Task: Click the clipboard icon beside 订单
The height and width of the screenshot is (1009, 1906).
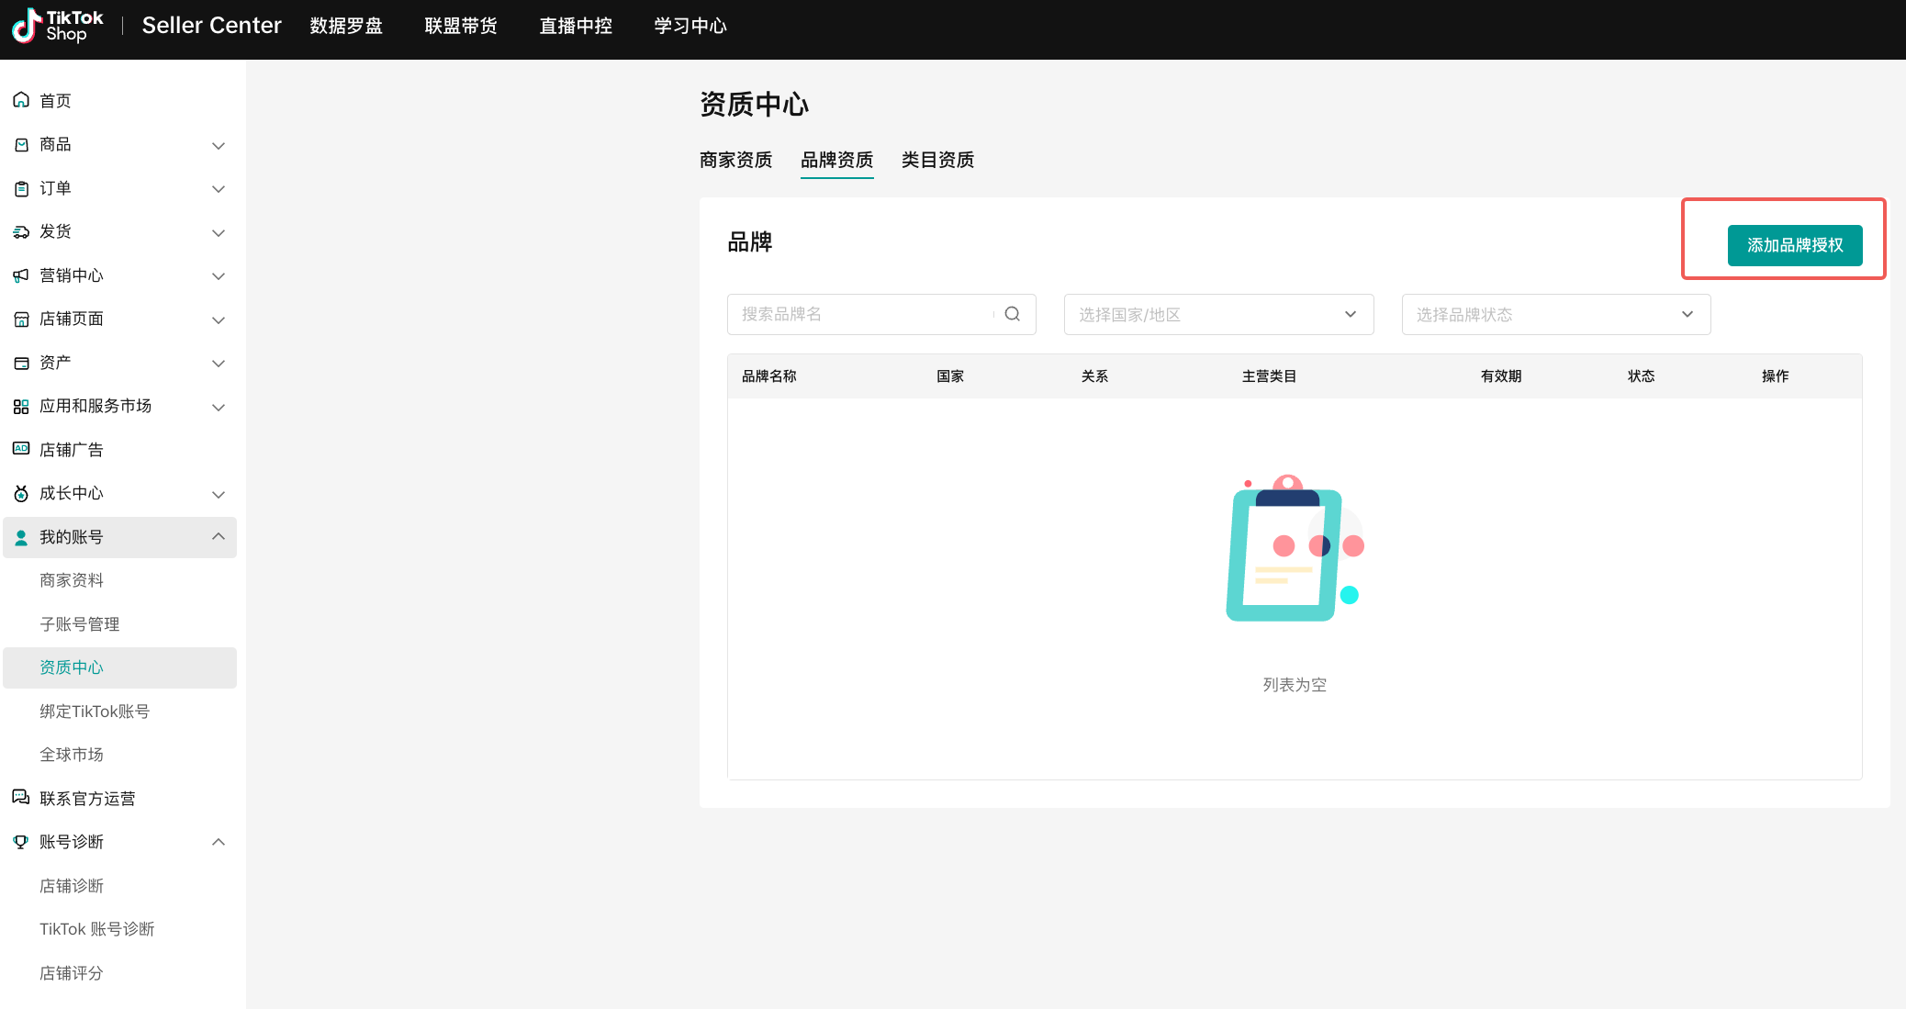Action: pos(21,188)
